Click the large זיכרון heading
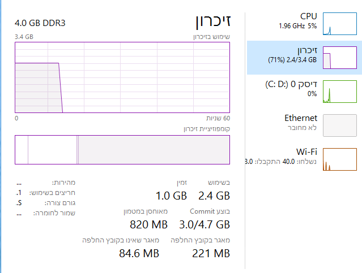The height and width of the screenshot is (273, 362). [212, 23]
